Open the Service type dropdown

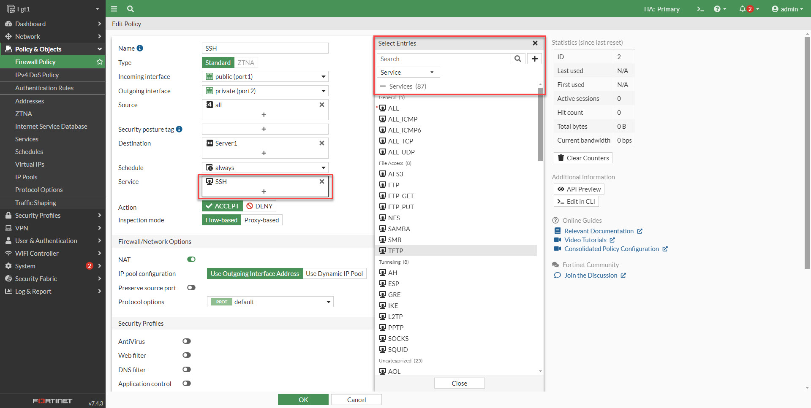(408, 72)
